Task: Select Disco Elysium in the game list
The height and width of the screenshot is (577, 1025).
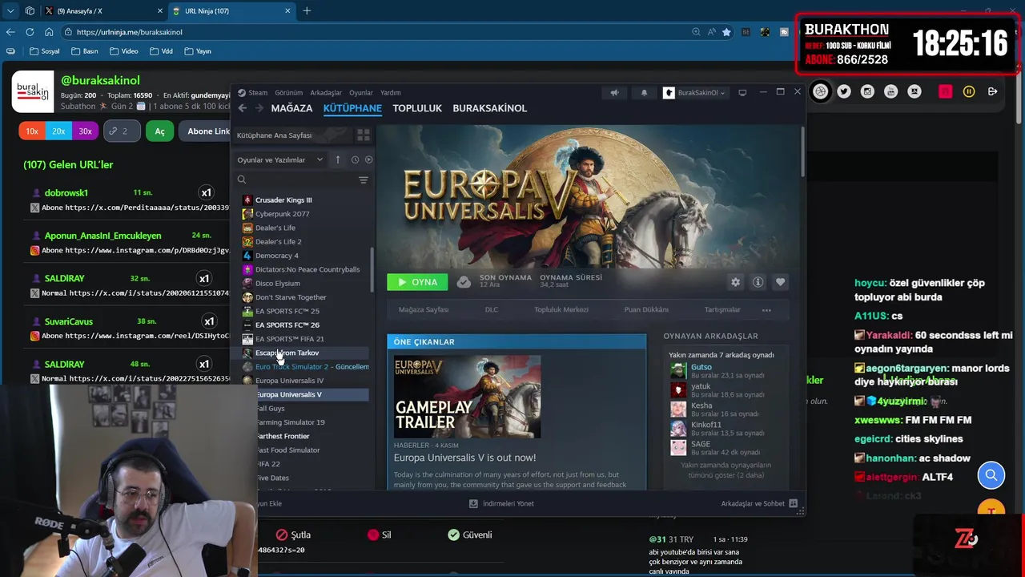Action: [277, 284]
